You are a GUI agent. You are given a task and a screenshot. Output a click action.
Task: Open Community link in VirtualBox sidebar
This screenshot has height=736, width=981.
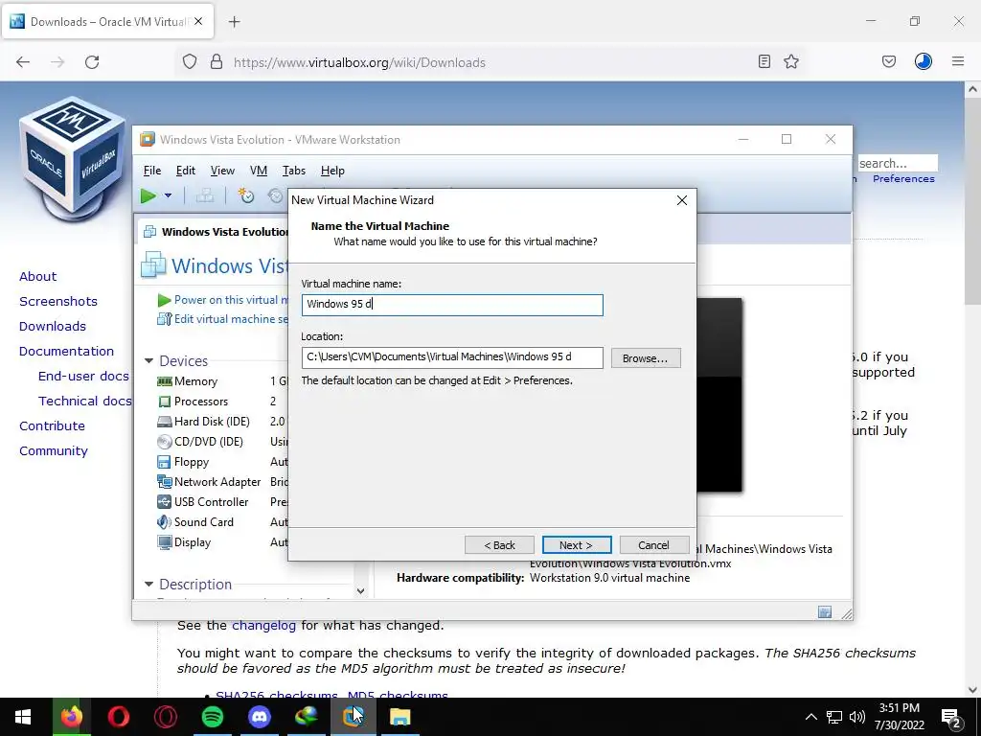(x=54, y=450)
